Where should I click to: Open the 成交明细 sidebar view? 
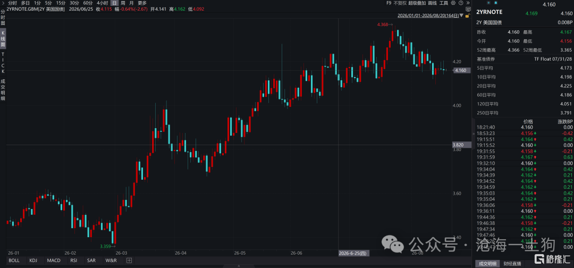coord(3,89)
